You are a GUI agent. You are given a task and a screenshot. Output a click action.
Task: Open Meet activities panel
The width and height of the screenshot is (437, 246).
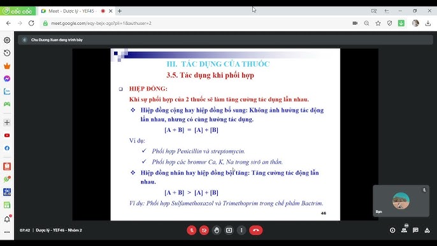point(427,230)
